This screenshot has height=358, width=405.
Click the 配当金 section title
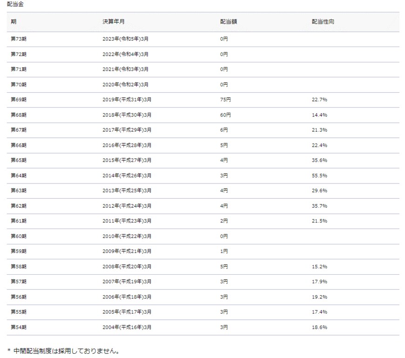tap(15, 4)
